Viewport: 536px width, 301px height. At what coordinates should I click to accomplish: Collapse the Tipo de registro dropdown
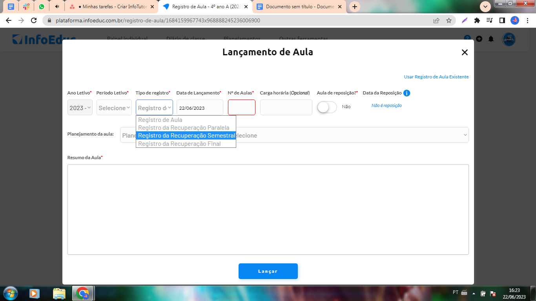tap(154, 107)
